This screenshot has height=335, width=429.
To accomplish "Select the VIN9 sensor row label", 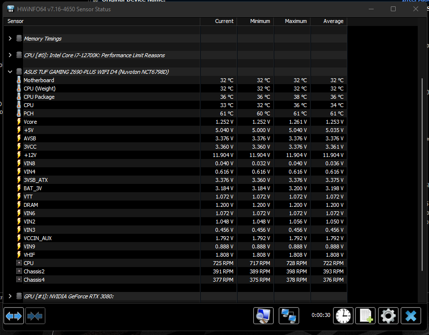I will (x=29, y=246).
